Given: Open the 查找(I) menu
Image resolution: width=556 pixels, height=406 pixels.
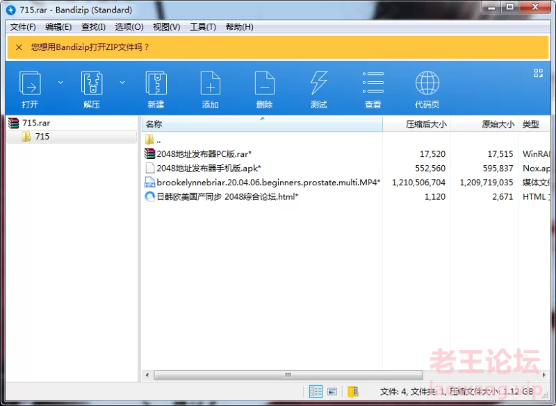Looking at the screenshot, I should (93, 27).
